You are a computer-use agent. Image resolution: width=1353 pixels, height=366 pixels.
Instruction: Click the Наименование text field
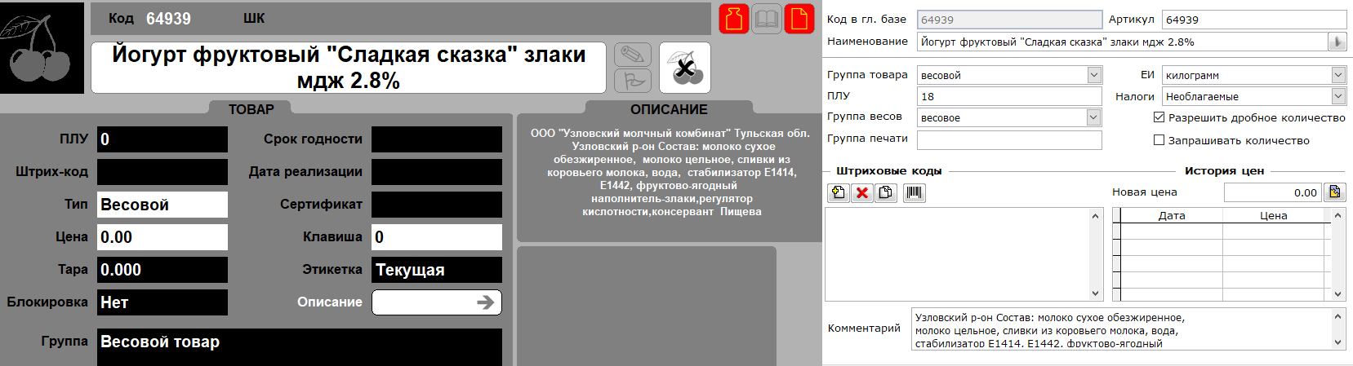point(1123,42)
